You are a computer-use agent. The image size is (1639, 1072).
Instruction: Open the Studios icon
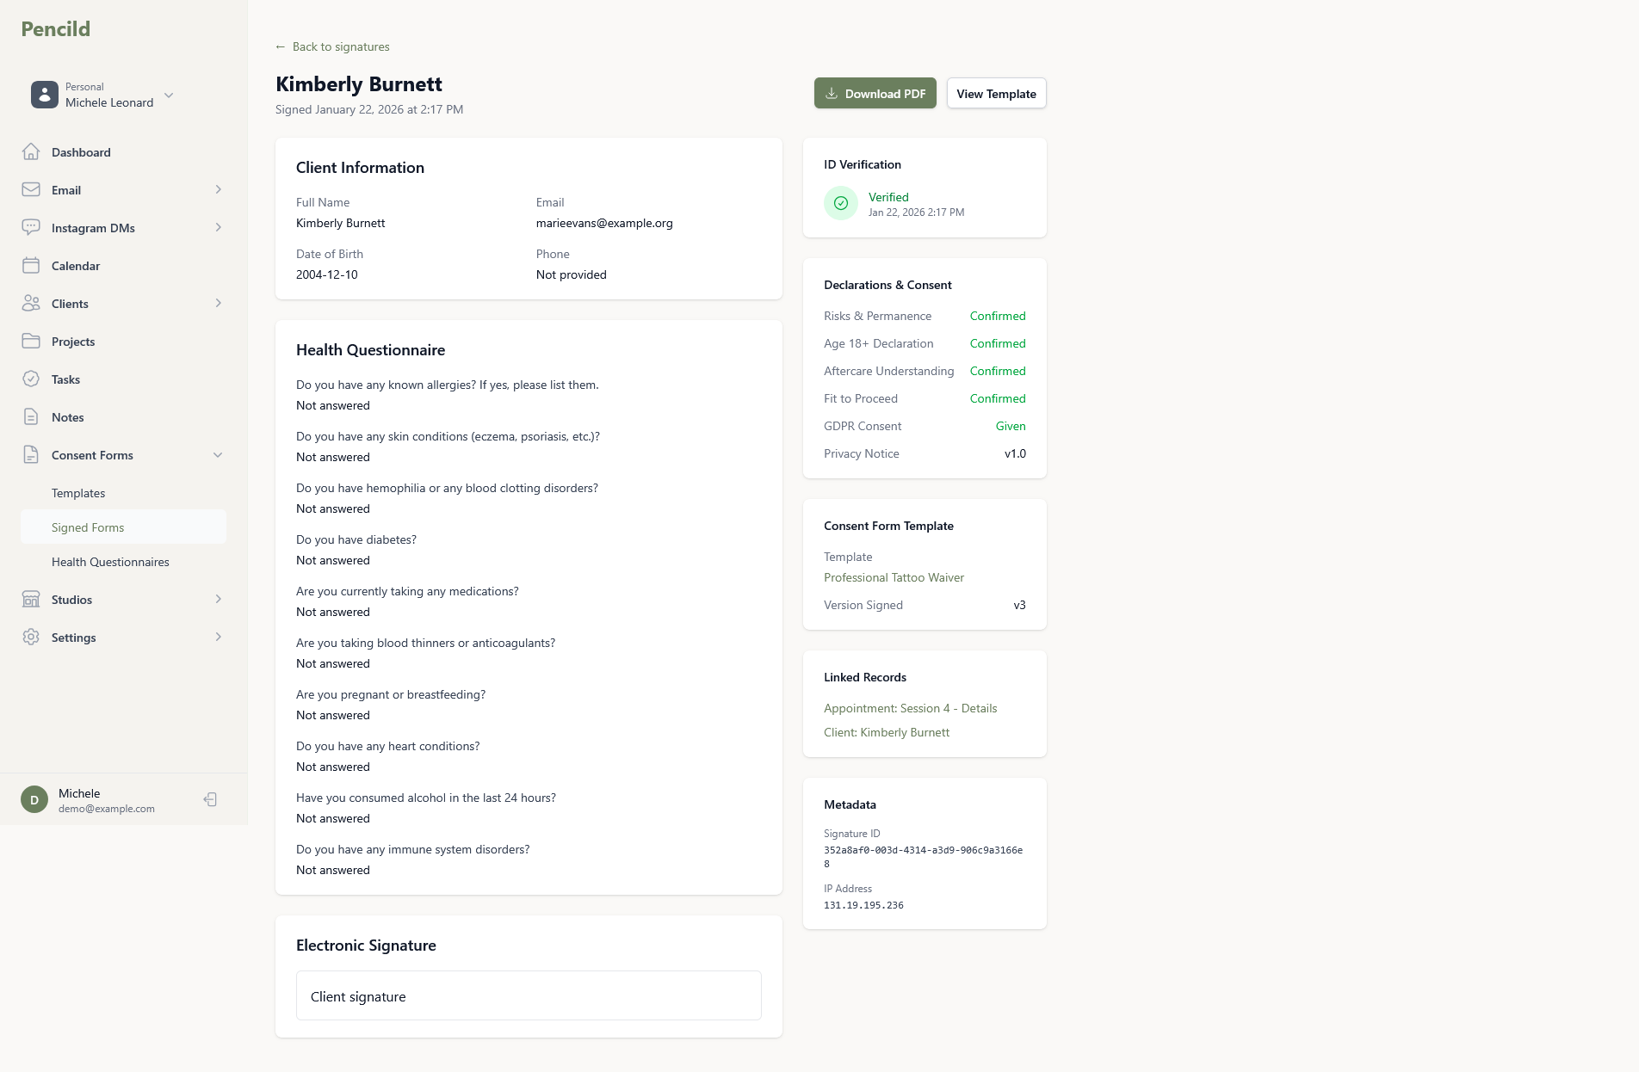tap(32, 599)
